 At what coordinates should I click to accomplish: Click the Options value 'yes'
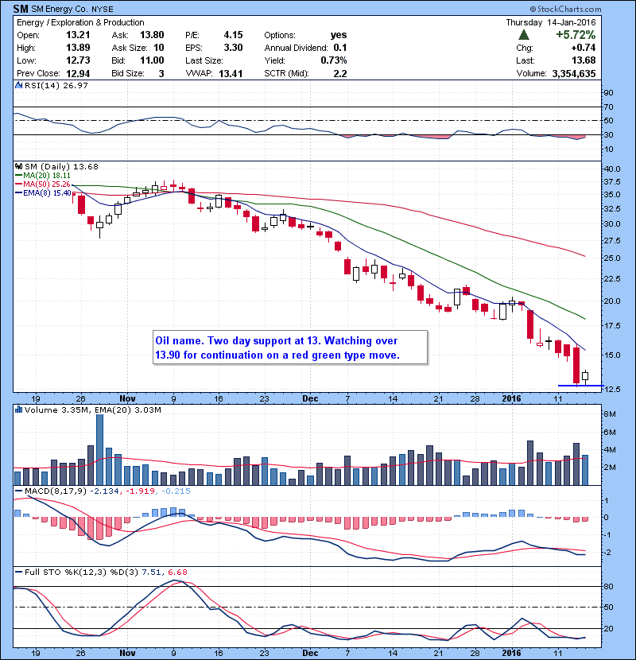click(339, 35)
